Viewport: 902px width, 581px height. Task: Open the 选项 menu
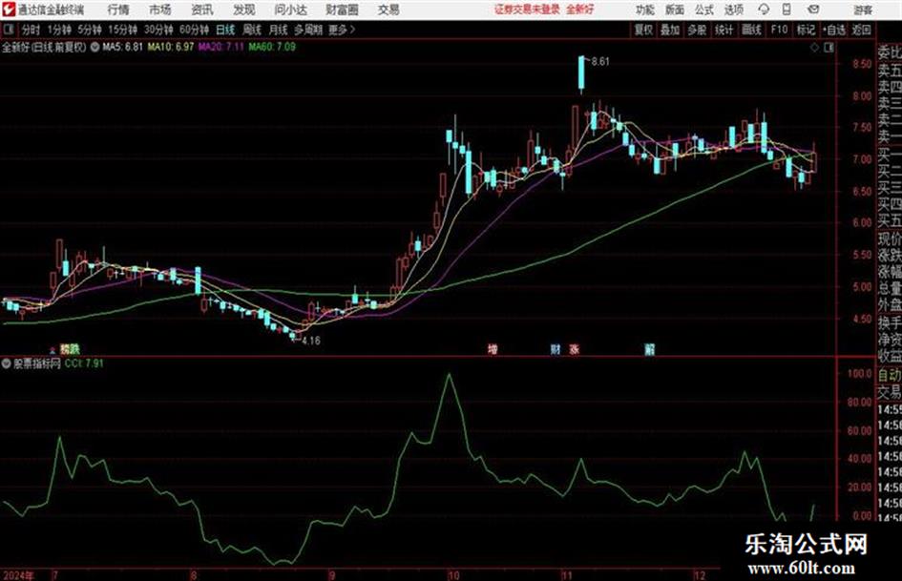734,10
